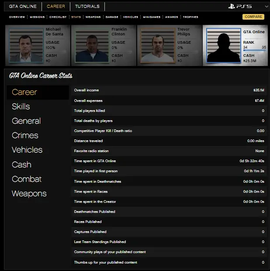This screenshot has height=271, width=270.
Task: Open the Missions subpage
Action: [x=38, y=17]
